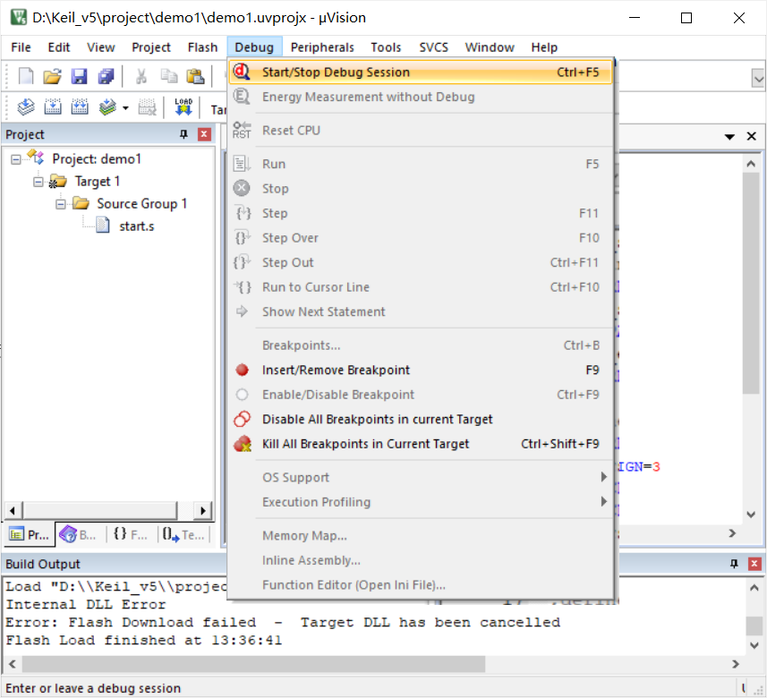Image resolution: width=767 pixels, height=698 pixels.
Task: Select Insert/Remove Breakpoint in Debug menu
Action: pos(336,370)
